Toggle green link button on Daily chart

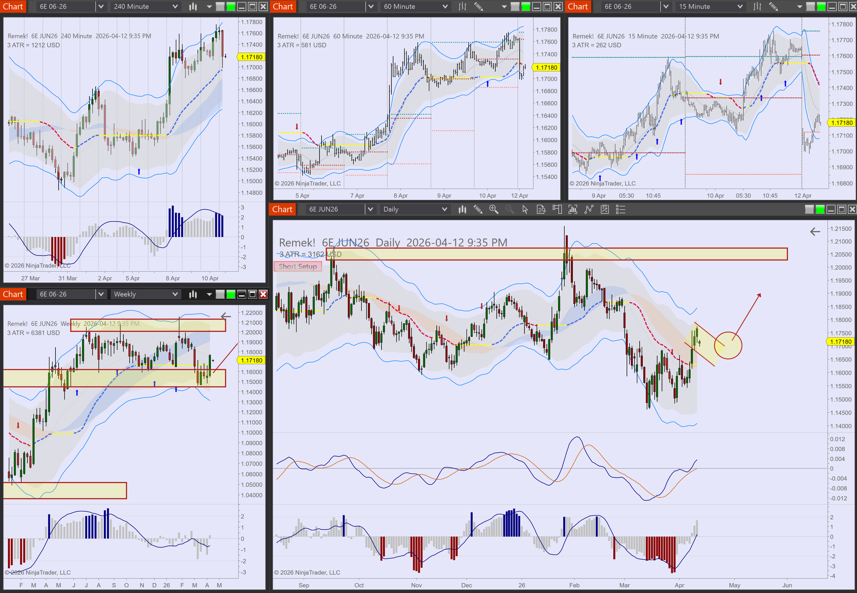(x=820, y=210)
